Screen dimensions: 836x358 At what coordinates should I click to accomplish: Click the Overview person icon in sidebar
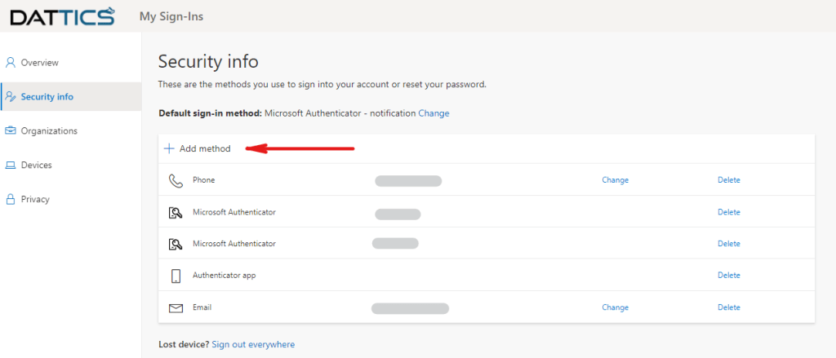coord(11,63)
